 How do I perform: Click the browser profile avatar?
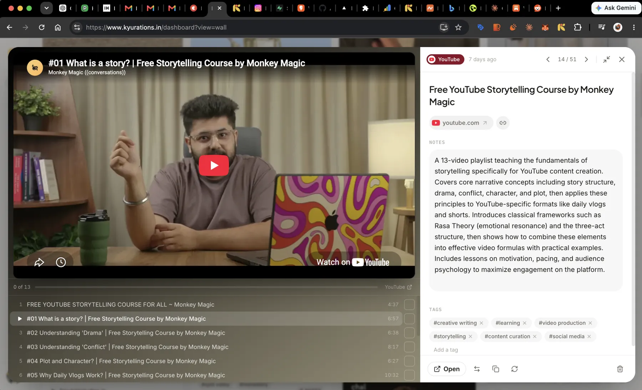click(x=618, y=27)
